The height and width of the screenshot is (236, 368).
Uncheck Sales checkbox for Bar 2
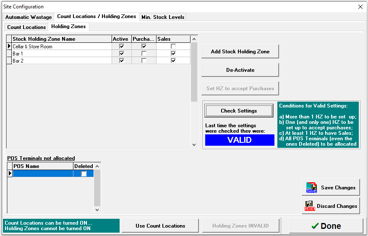pyautogui.click(x=173, y=61)
